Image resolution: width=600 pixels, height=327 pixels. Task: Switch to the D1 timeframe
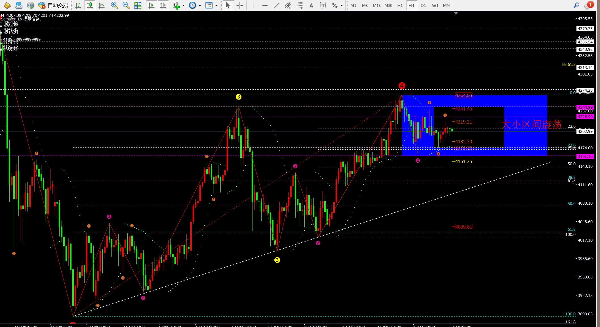(x=423, y=5)
